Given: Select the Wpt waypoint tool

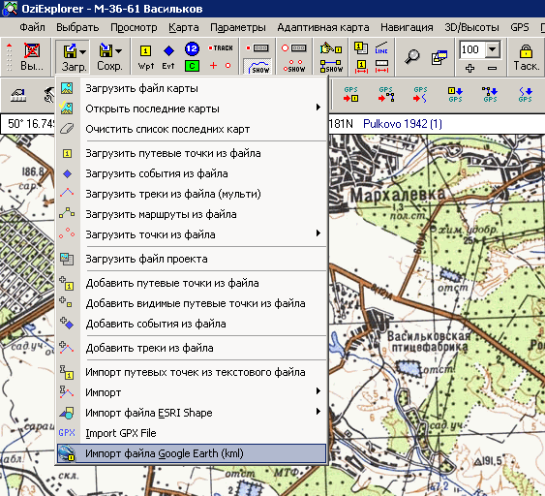Looking at the screenshot, I should [x=145, y=57].
